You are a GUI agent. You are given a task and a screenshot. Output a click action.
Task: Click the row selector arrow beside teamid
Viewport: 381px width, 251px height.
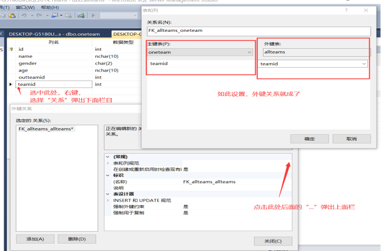(10, 84)
